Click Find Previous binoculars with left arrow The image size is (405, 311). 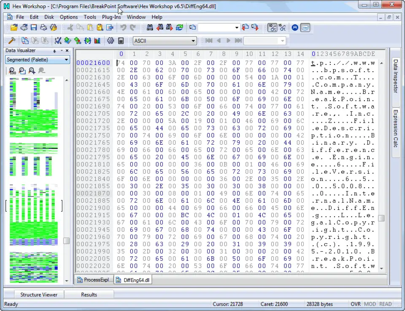click(x=159, y=27)
